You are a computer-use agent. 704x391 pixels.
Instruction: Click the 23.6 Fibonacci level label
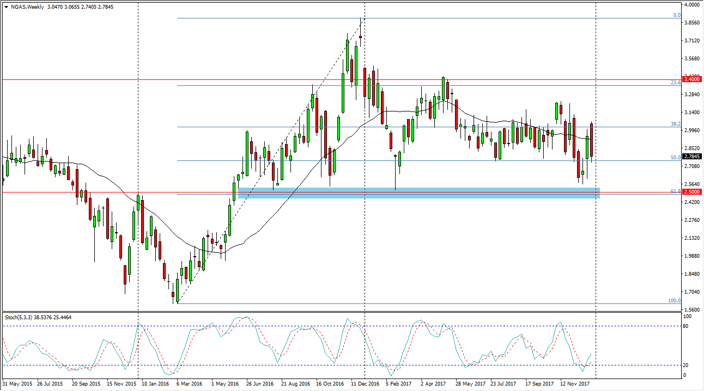pyautogui.click(x=676, y=83)
